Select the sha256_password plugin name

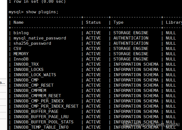coord(32,43)
